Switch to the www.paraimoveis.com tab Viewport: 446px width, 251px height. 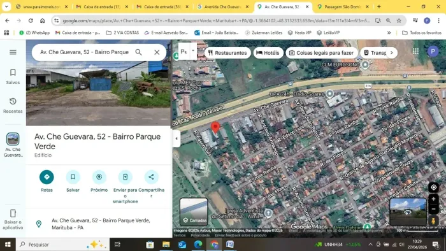pos(42,6)
